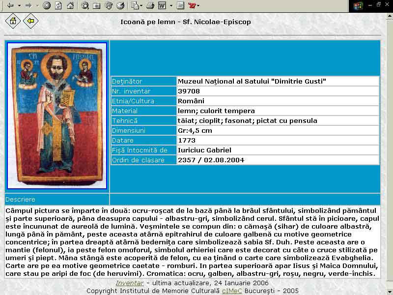
Task: Select the date value 1773
Action: [187, 141]
